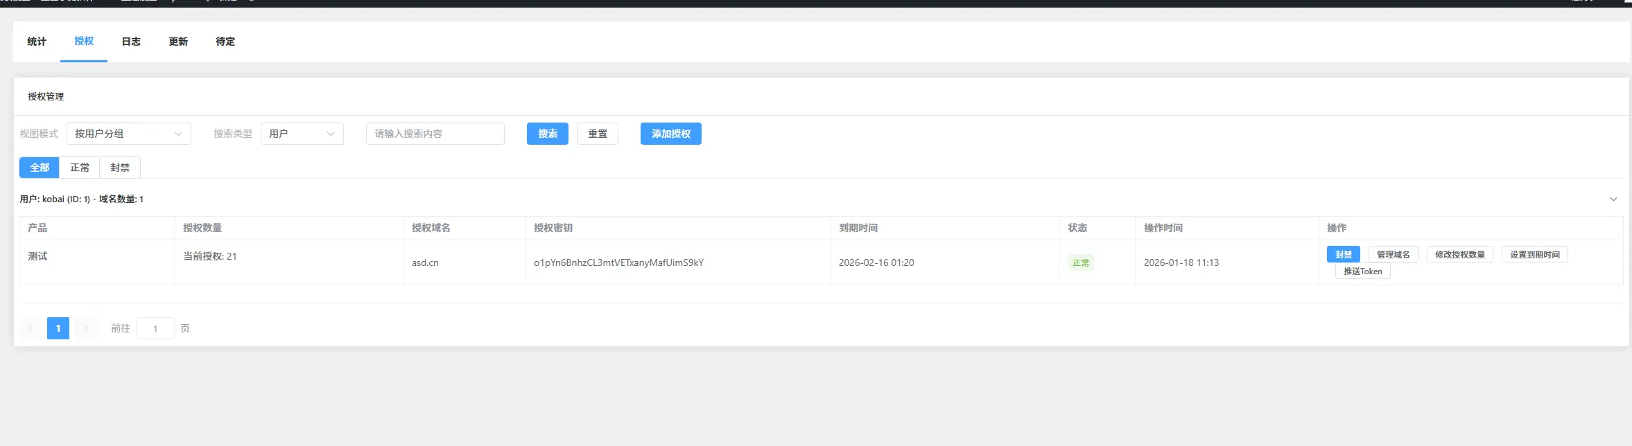Click the 重置 button
The height and width of the screenshot is (446, 1632).
pyautogui.click(x=597, y=134)
